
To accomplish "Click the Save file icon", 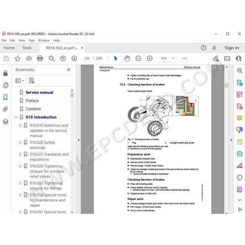I will tap(6, 58).
